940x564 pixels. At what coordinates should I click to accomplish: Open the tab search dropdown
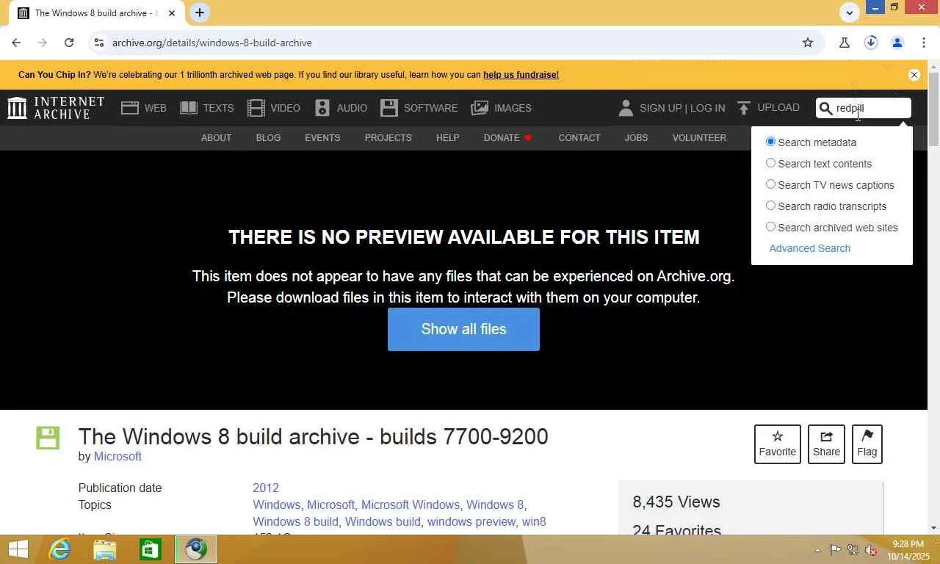coord(850,12)
